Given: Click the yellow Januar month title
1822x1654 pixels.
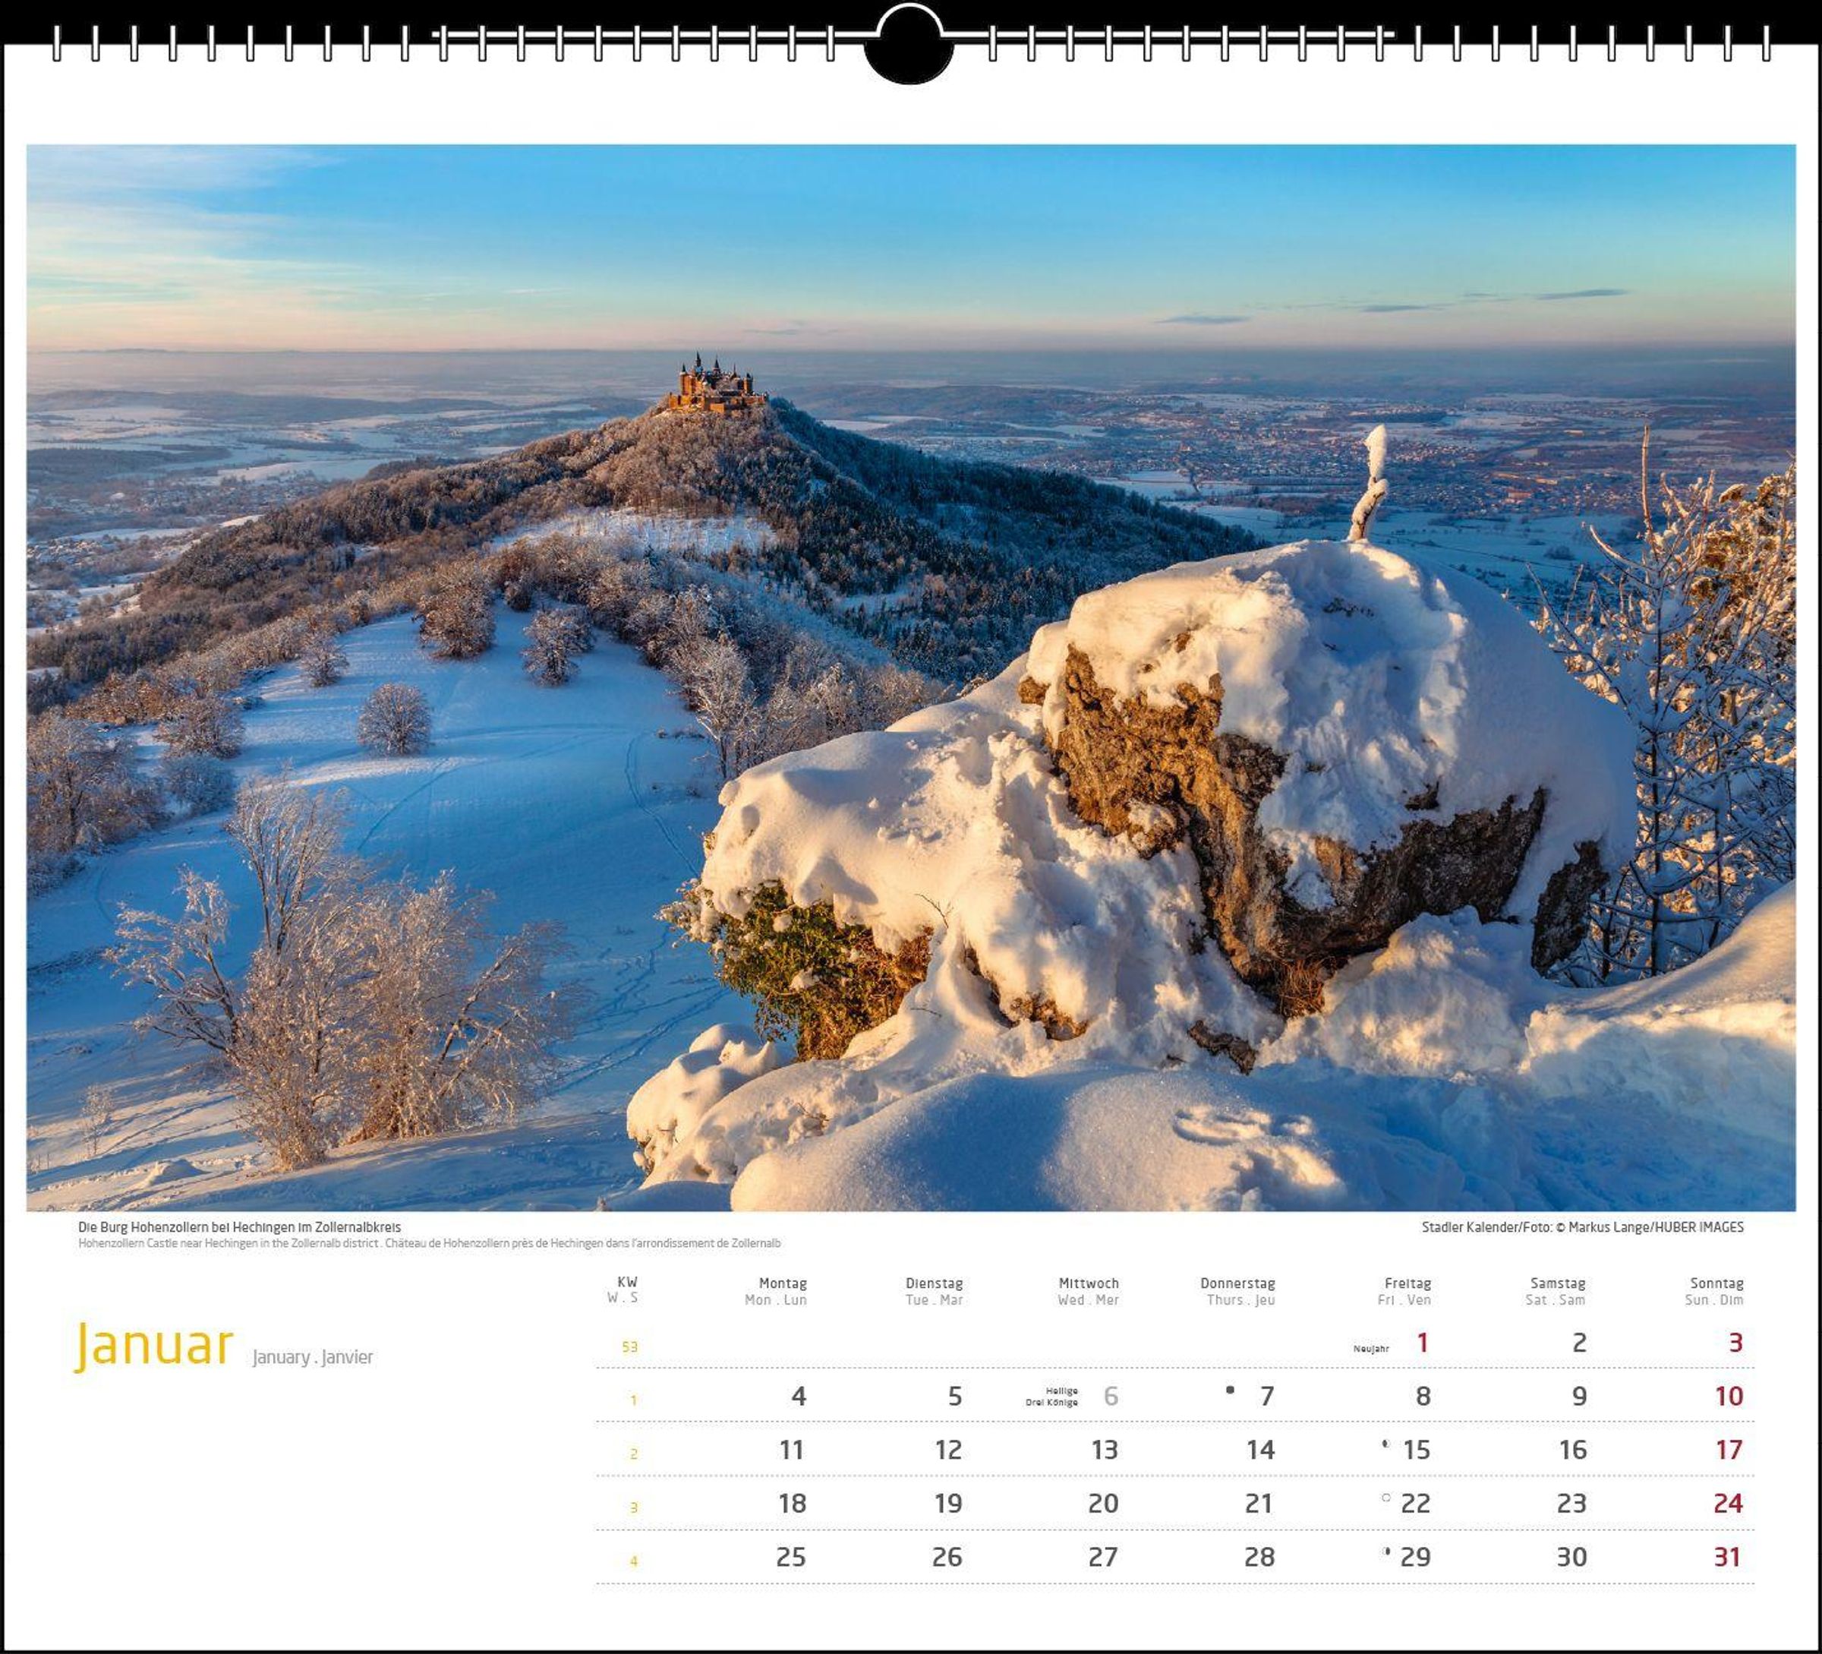Looking at the screenshot, I should [155, 1345].
